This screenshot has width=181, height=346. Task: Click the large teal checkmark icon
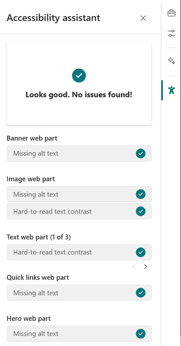point(79,76)
